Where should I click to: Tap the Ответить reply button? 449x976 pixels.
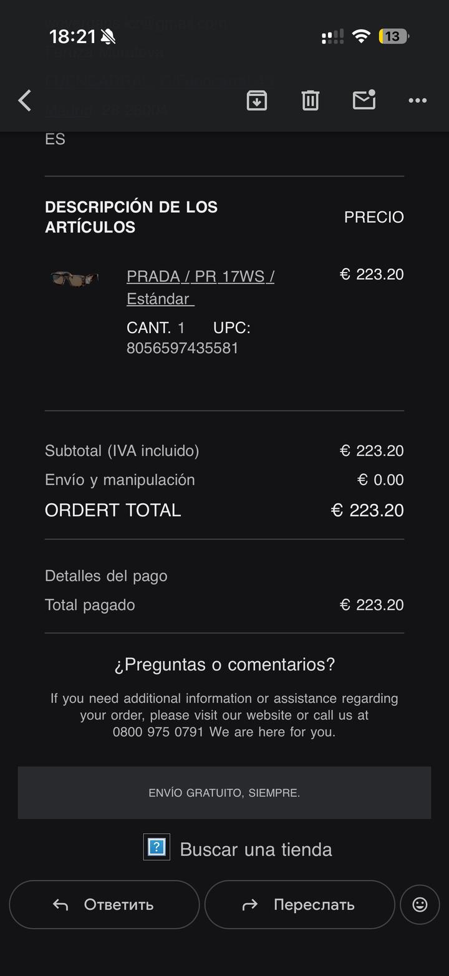pyautogui.click(x=104, y=904)
